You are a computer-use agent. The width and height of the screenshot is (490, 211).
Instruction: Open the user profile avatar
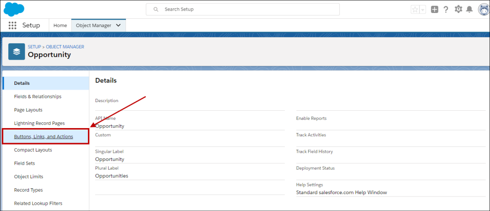[483, 10]
